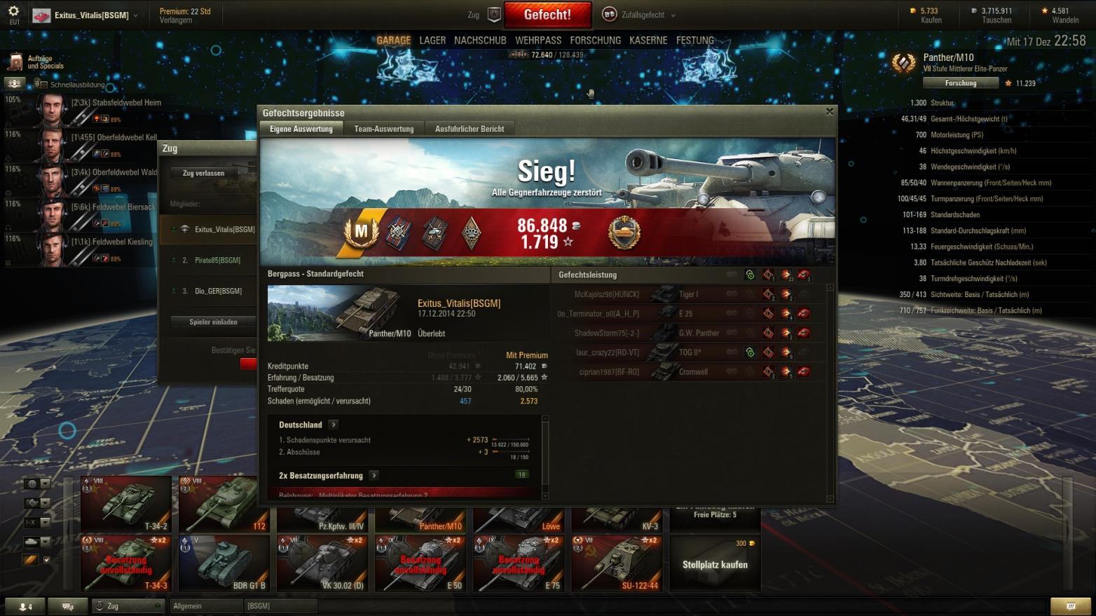Image resolution: width=1096 pixels, height=616 pixels.
Task: Open the settings gear menu
Action: (x=13, y=11)
